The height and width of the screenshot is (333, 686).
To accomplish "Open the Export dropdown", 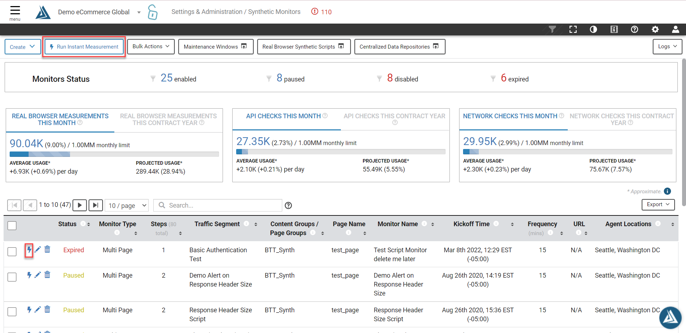I will tap(658, 204).
